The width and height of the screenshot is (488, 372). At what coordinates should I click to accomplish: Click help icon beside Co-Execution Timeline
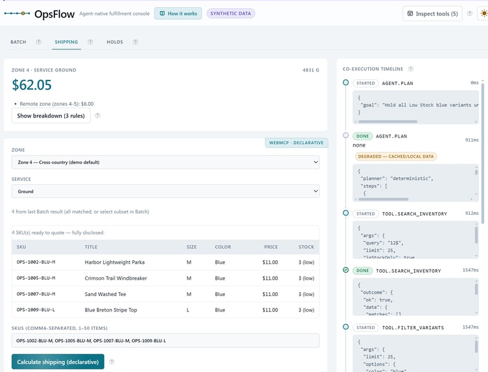pyautogui.click(x=411, y=69)
